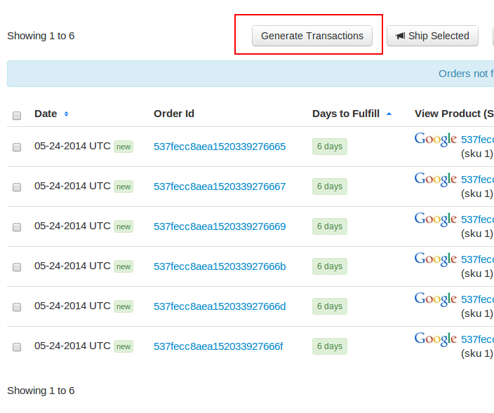Click the new badge on the first order
The image size is (494, 413).
click(x=123, y=147)
